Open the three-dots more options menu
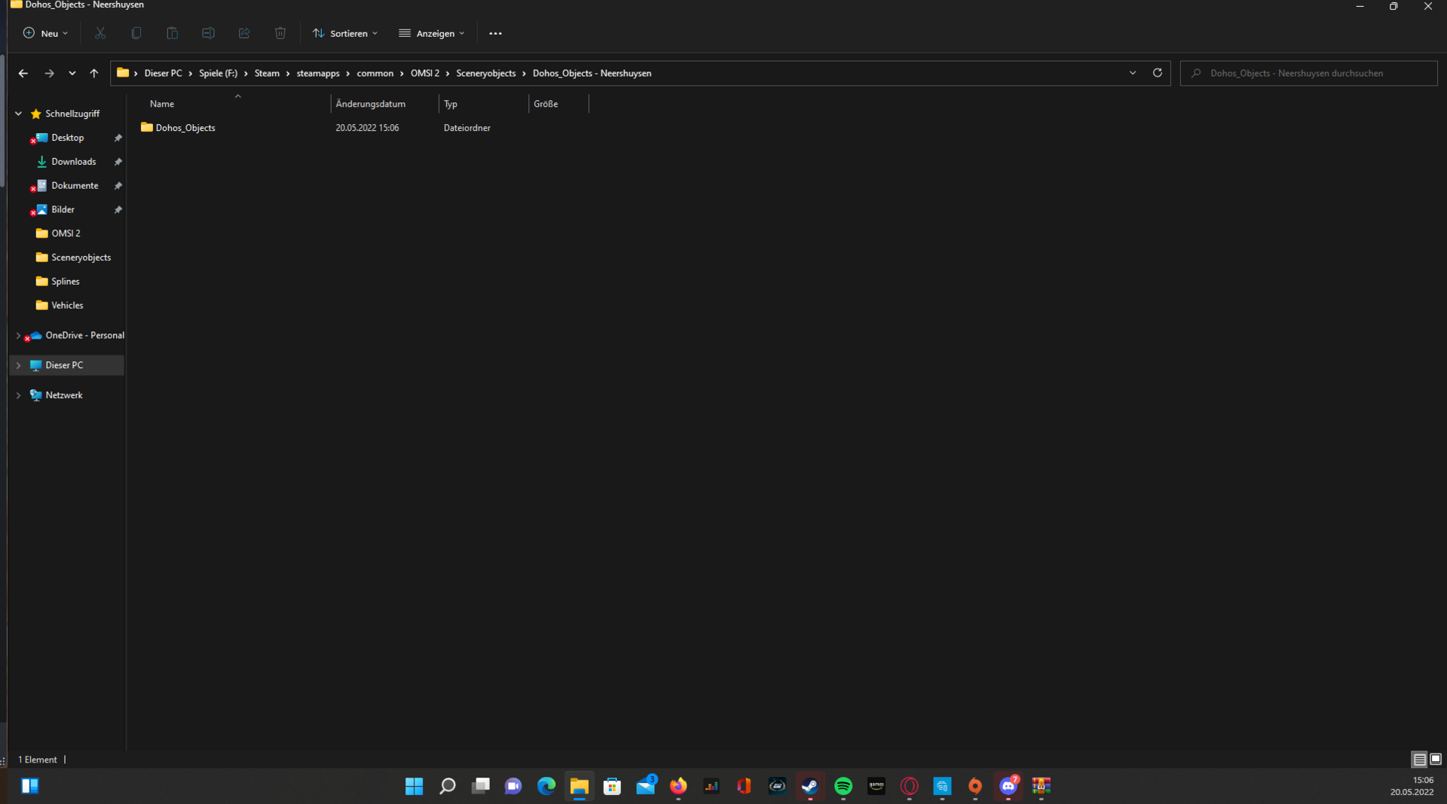The image size is (1447, 804). 495,33
